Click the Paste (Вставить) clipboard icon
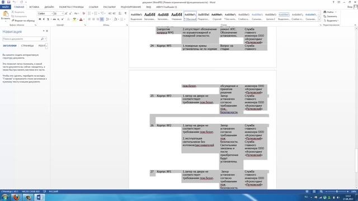Image resolution: width=358 pixels, height=201 pixels. click(6, 14)
